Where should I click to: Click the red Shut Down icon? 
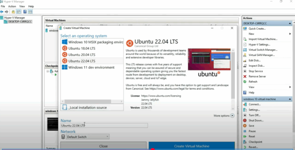(x=245, y=120)
